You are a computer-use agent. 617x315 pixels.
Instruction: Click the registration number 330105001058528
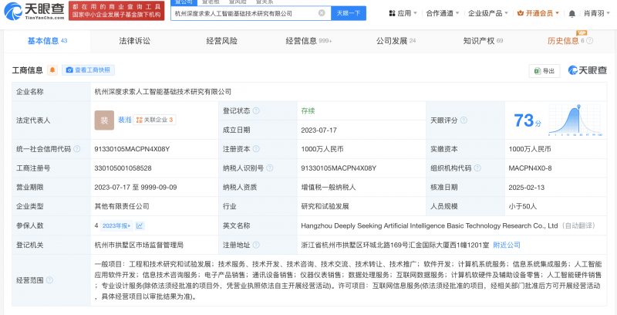pos(123,168)
